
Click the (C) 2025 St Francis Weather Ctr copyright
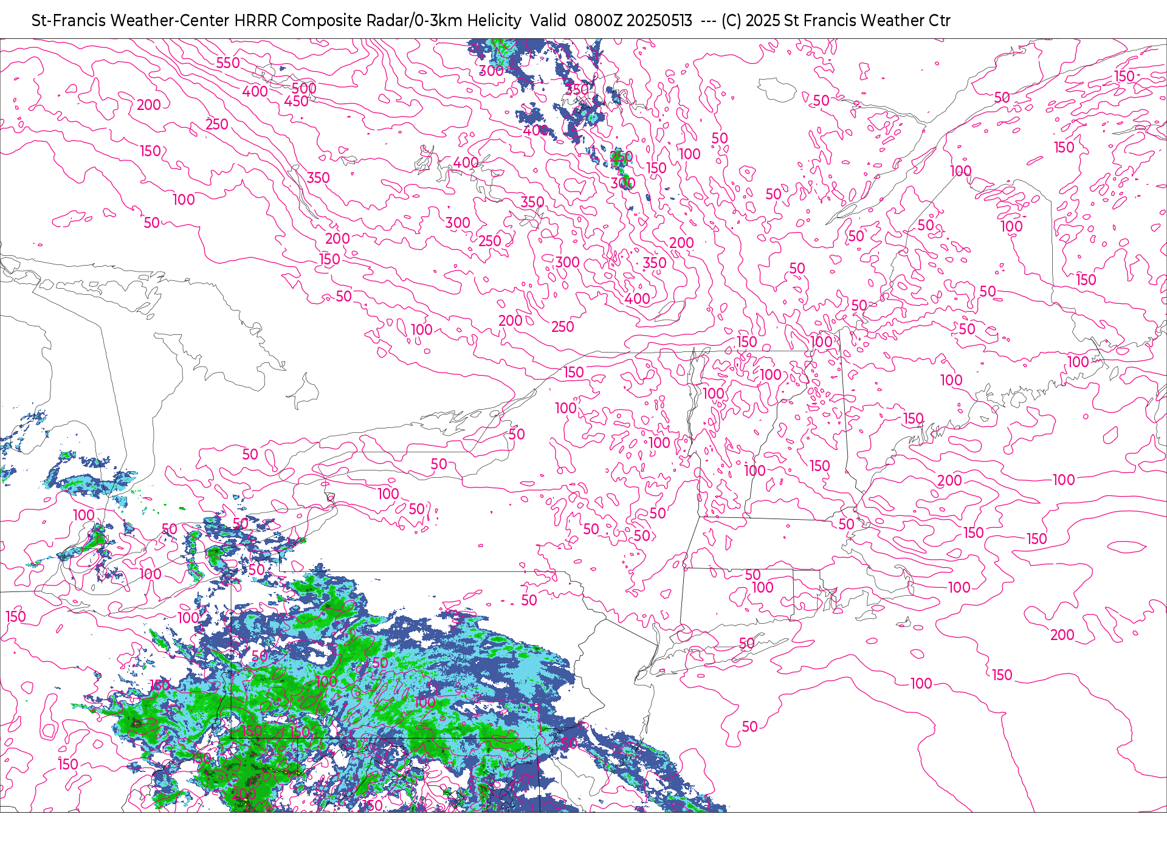[836, 21]
